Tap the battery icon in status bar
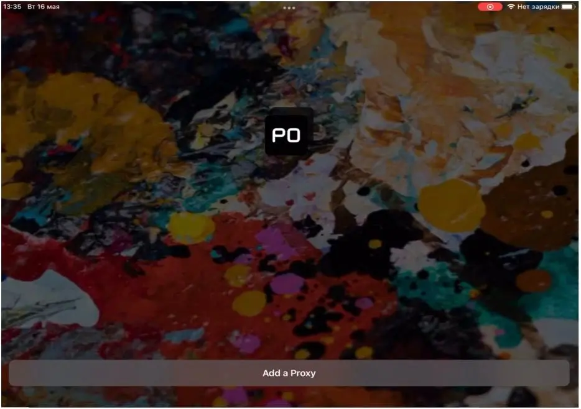The image size is (581, 409). (569, 7)
